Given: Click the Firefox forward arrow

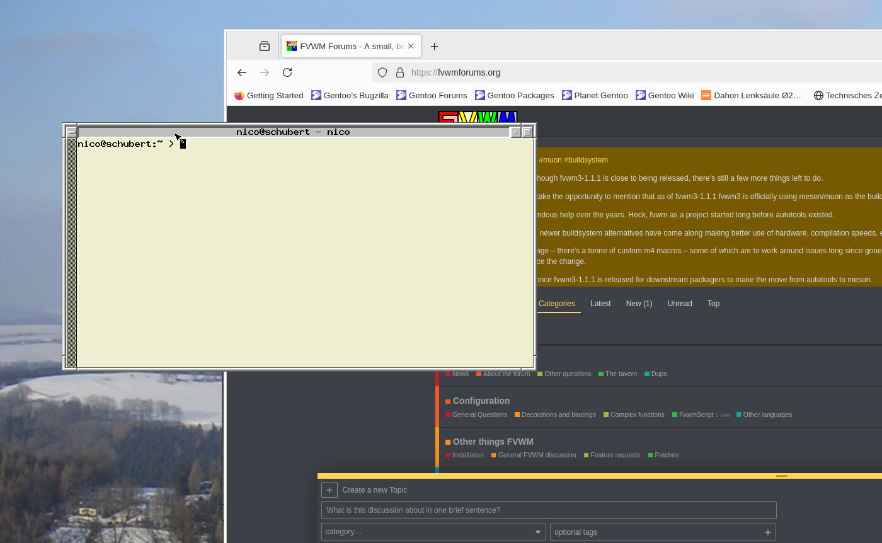Looking at the screenshot, I should pyautogui.click(x=265, y=72).
